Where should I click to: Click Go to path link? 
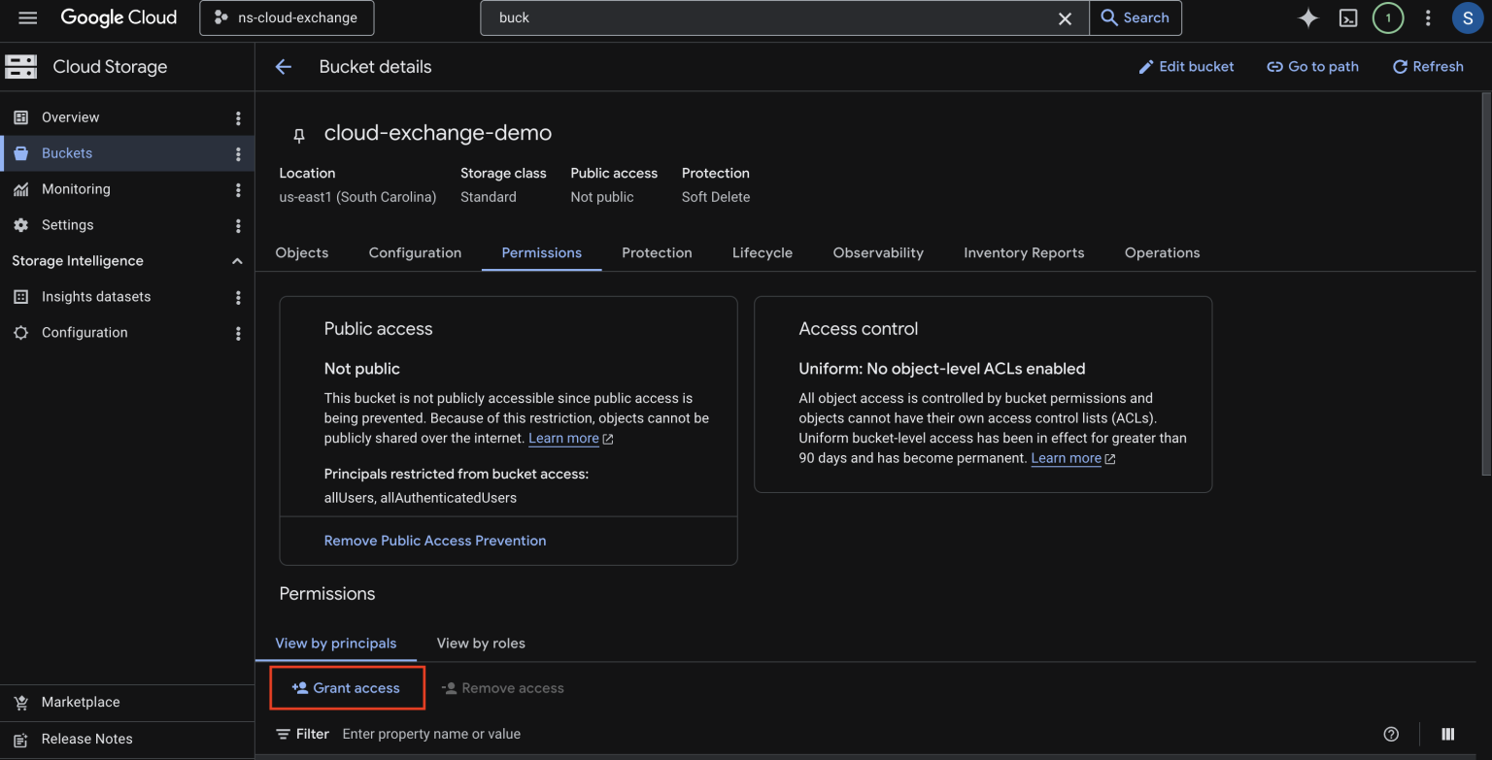coord(1312,67)
